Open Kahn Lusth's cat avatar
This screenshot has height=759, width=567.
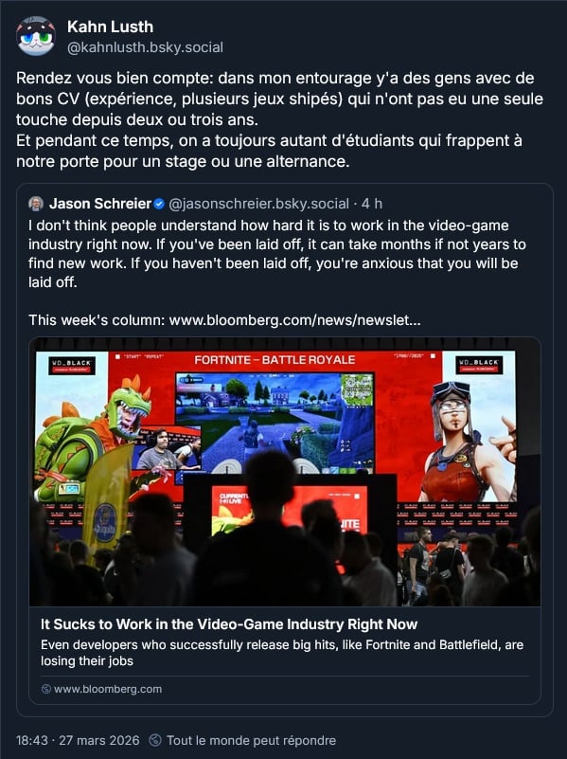(36, 36)
